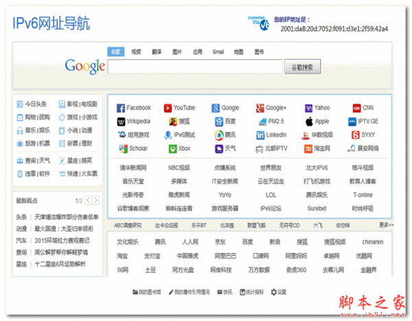Viewport: 412px width, 321px height.
Task: Click the 我的图书馆 folder icon
Action: click(x=135, y=292)
